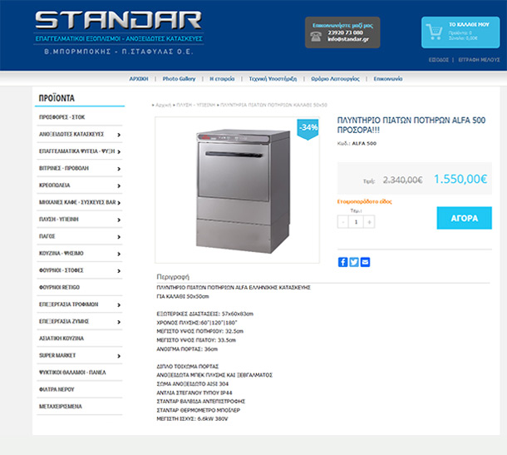
Task: Click the email share icon
Action: tap(365, 262)
